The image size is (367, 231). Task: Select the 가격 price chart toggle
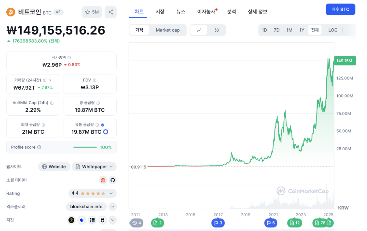click(139, 30)
